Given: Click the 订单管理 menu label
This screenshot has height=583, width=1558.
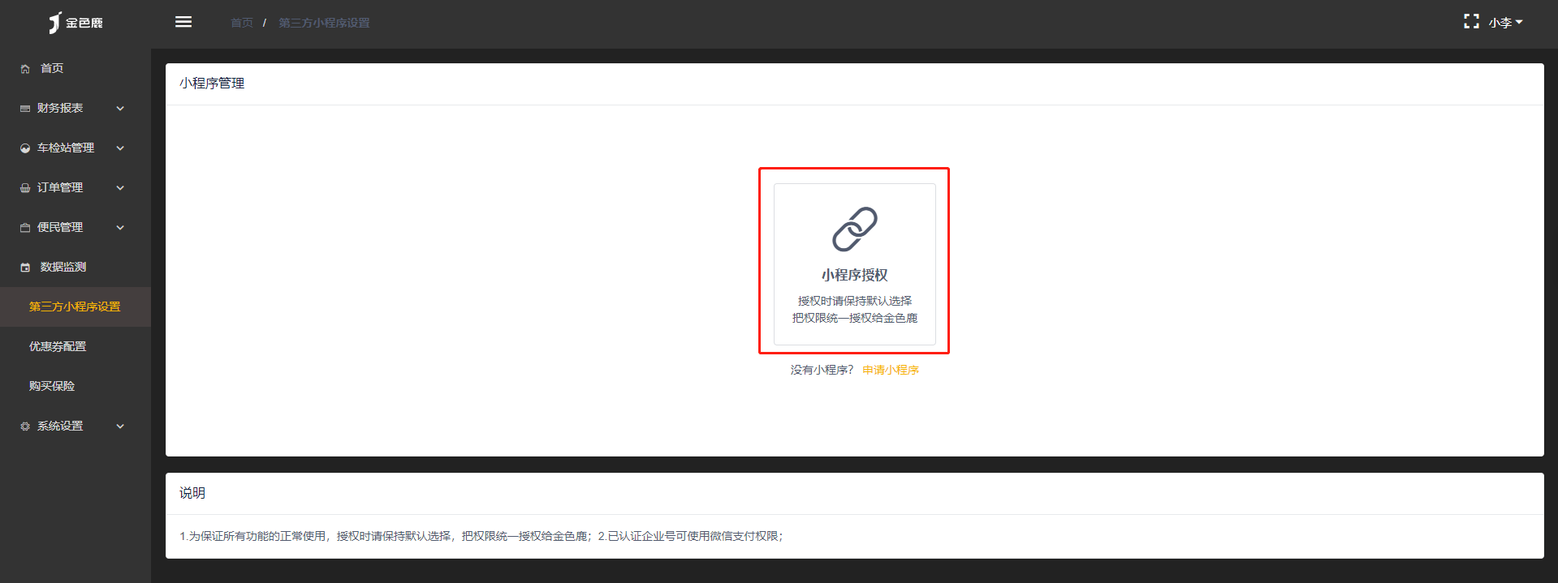Looking at the screenshot, I should 60,187.
